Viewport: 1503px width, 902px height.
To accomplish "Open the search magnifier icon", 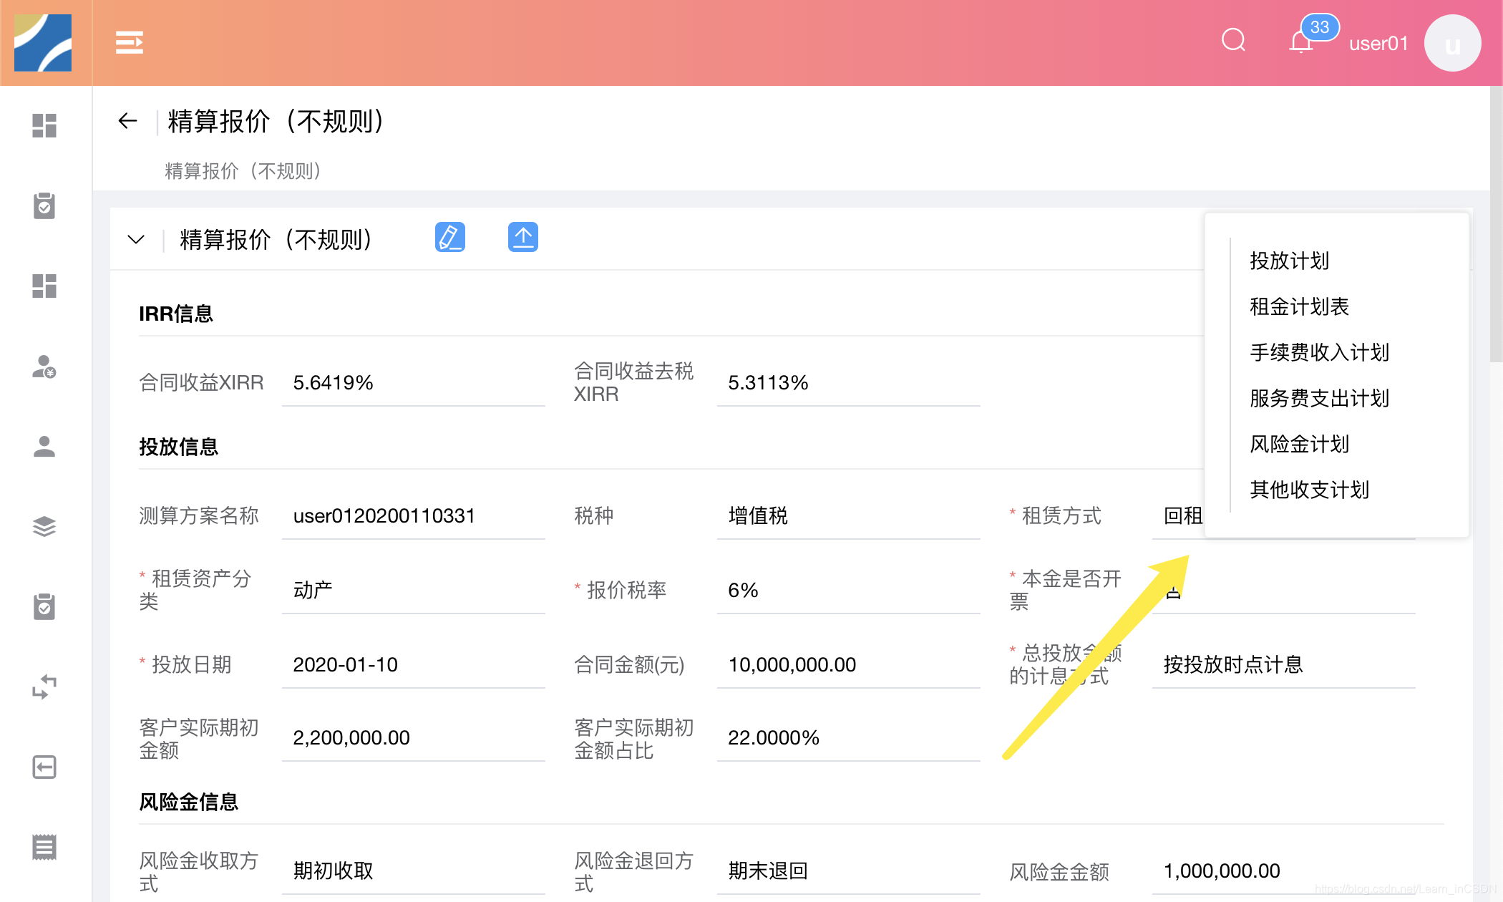I will click(1233, 41).
